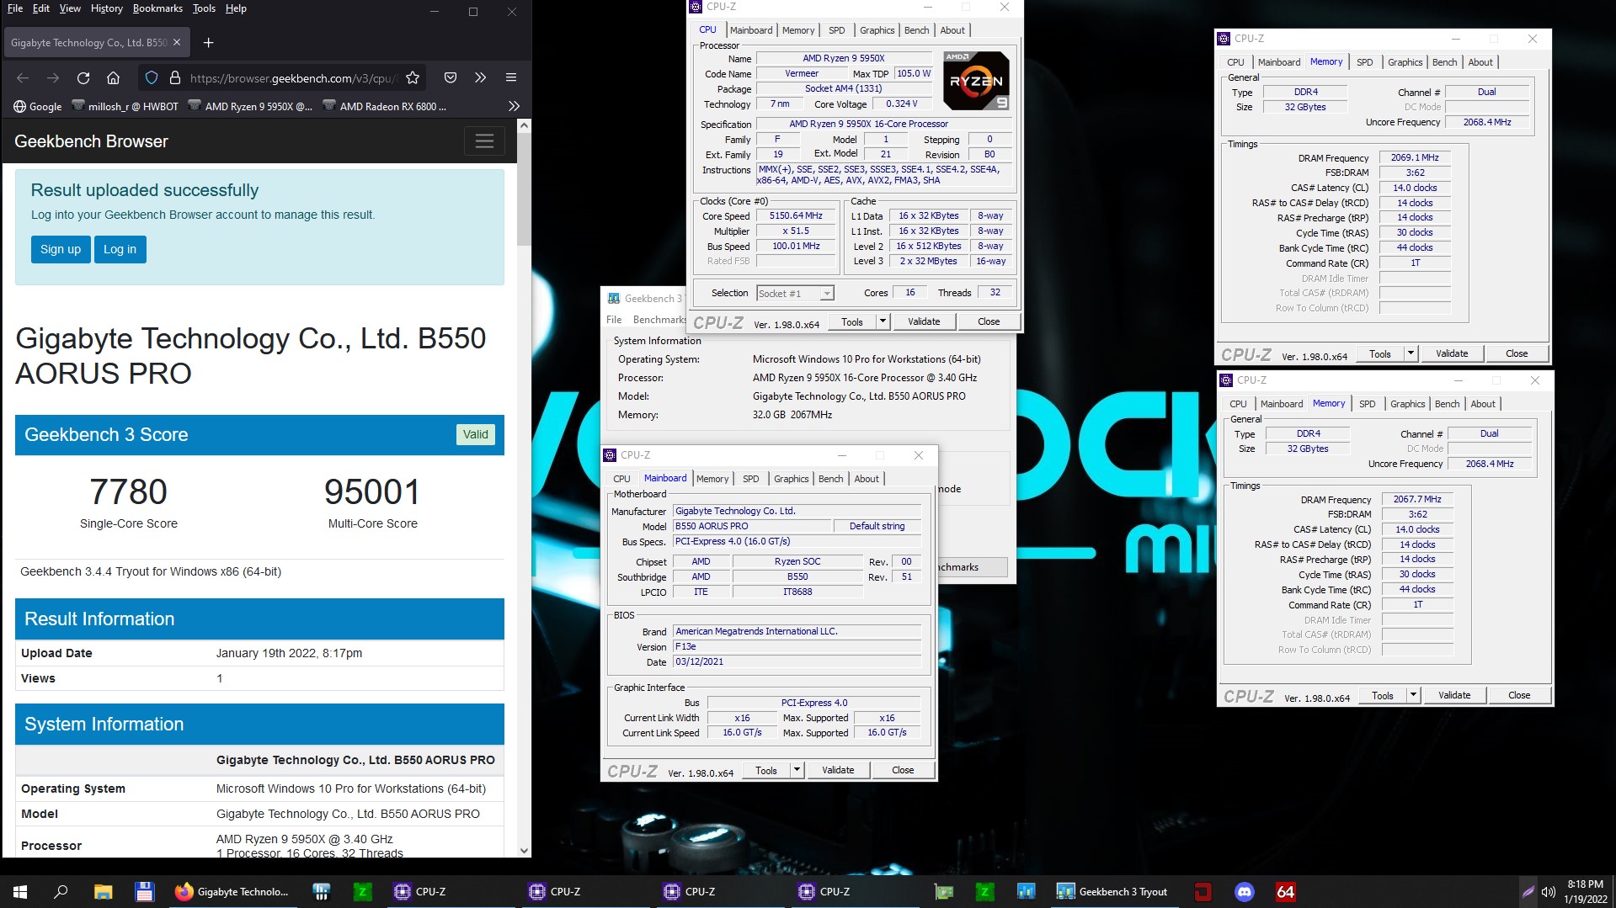
Task: Expand the more tools chevron beside the Pocket icon
Action: tap(481, 78)
